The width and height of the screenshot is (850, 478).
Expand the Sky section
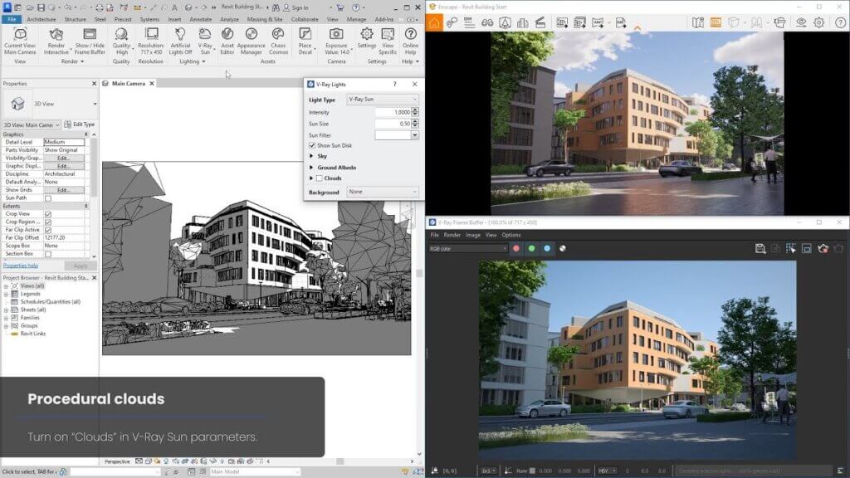pos(311,156)
